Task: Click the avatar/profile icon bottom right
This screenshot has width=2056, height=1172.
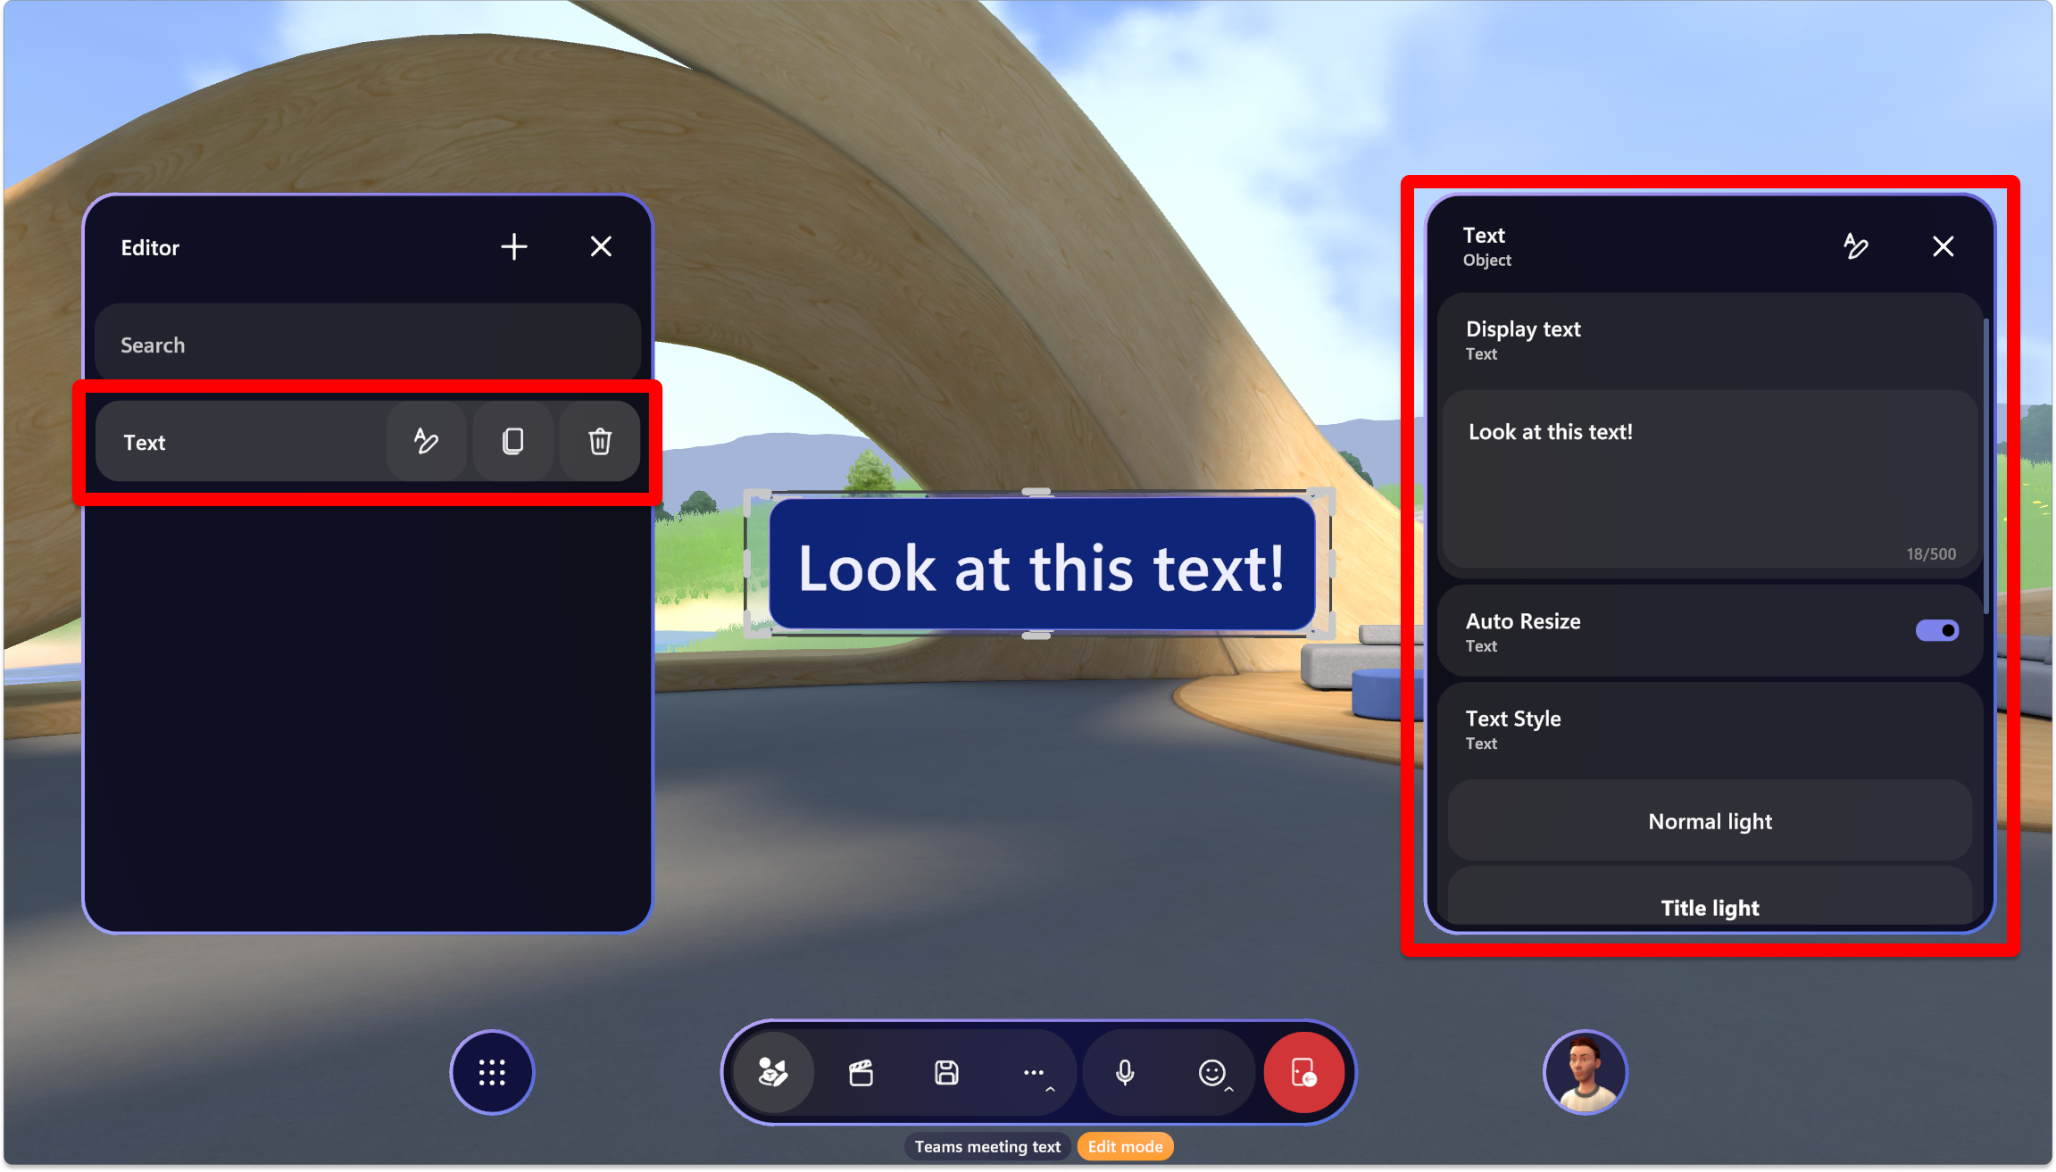Action: click(1585, 1073)
